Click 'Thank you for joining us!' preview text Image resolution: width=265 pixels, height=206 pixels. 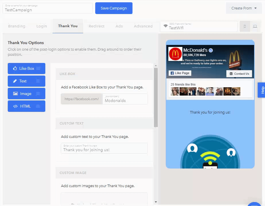(x=210, y=112)
